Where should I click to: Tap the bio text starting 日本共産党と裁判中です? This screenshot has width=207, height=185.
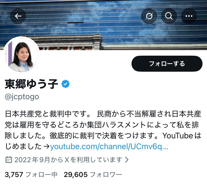coord(103,130)
